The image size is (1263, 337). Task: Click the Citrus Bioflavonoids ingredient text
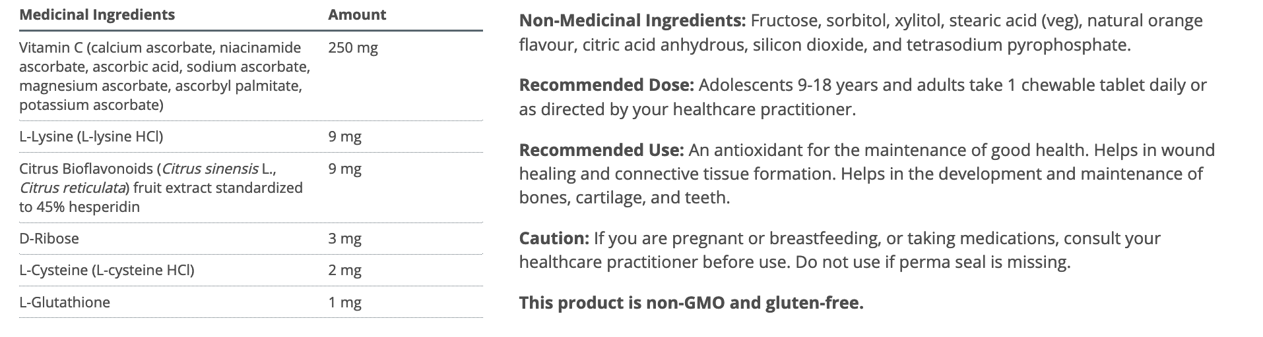tap(89, 168)
